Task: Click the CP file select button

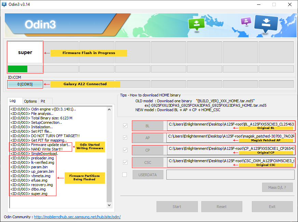Action: click(148, 150)
